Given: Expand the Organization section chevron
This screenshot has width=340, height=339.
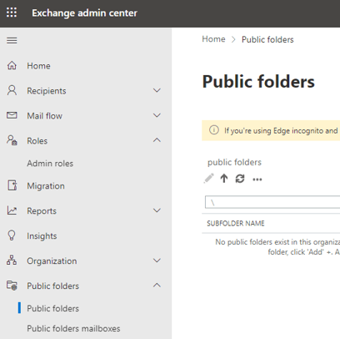Looking at the screenshot, I should click(x=157, y=261).
